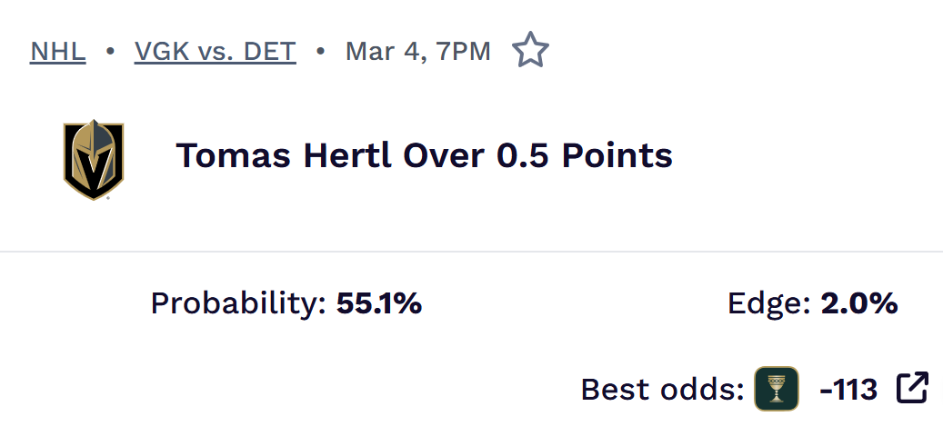
Task: Click the Edge label
Action: click(x=768, y=303)
